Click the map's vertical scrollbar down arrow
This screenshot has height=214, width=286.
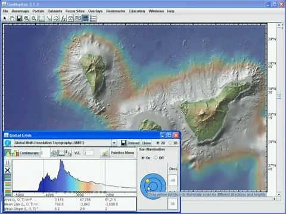279,194
